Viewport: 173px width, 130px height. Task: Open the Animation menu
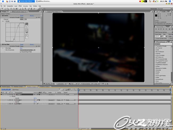pos(26,6)
